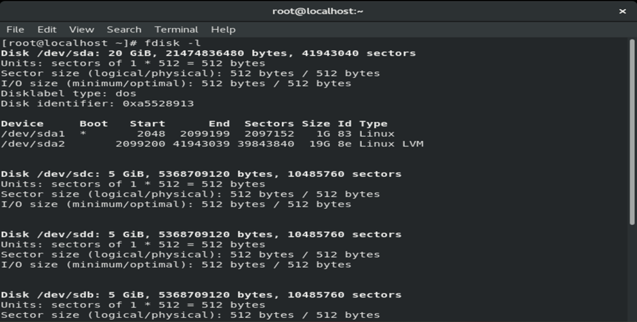Click start sector value 2048
Image resolution: width=637 pixels, height=322 pixels.
click(150, 134)
